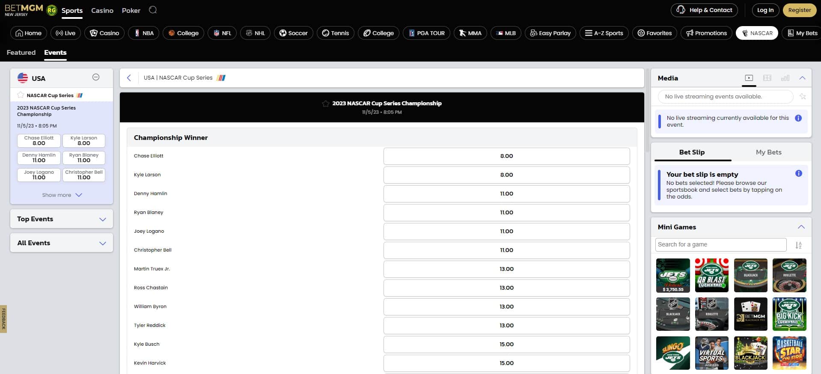Viewport: 821px width, 374px height.
Task: Bet on Kyle Busch at 15.00
Action: click(x=506, y=344)
